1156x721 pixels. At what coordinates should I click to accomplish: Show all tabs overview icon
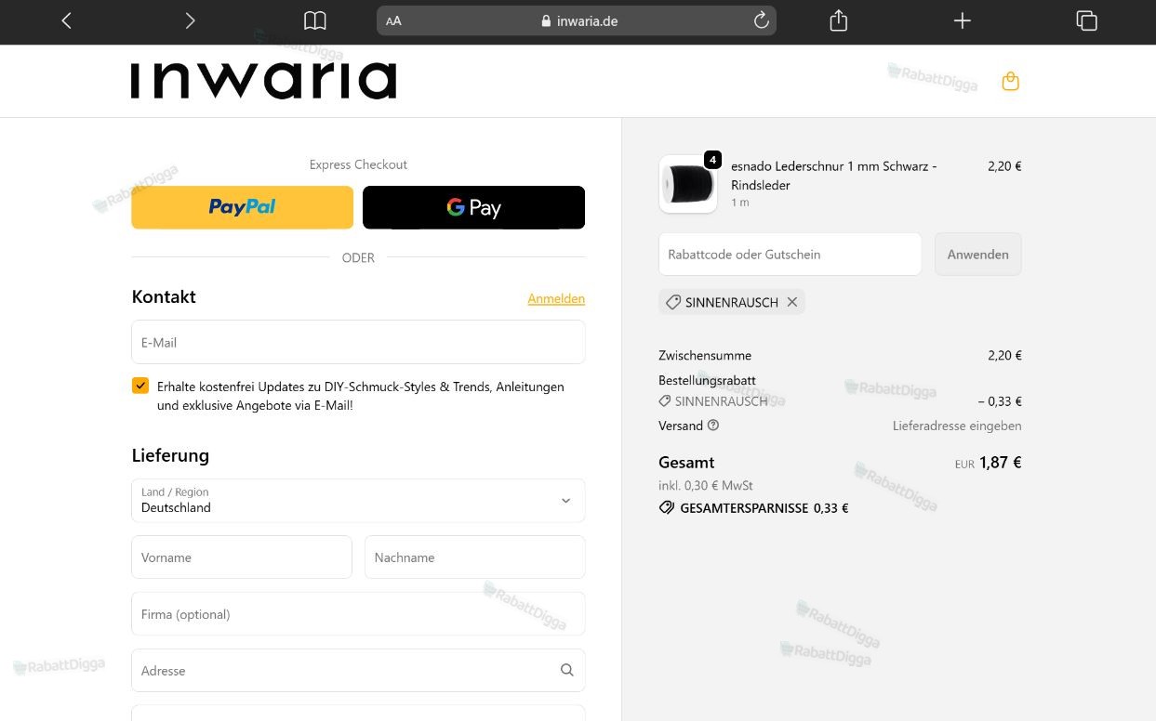(1086, 20)
